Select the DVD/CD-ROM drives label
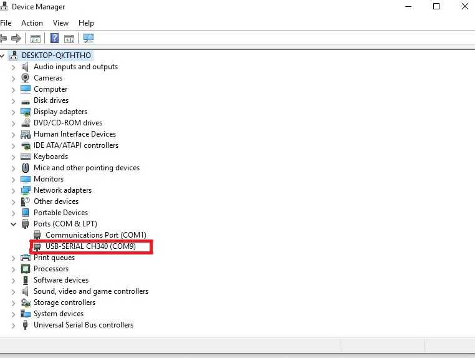The width and height of the screenshot is (475, 358). (x=68, y=123)
